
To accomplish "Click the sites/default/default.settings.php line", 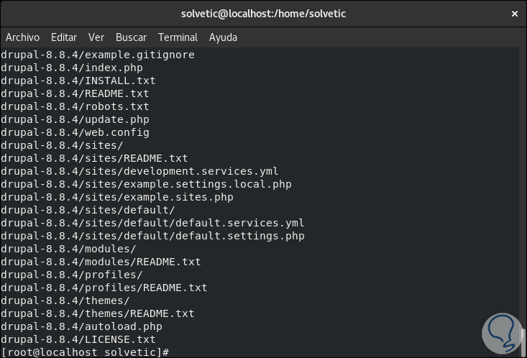I will pos(152,236).
